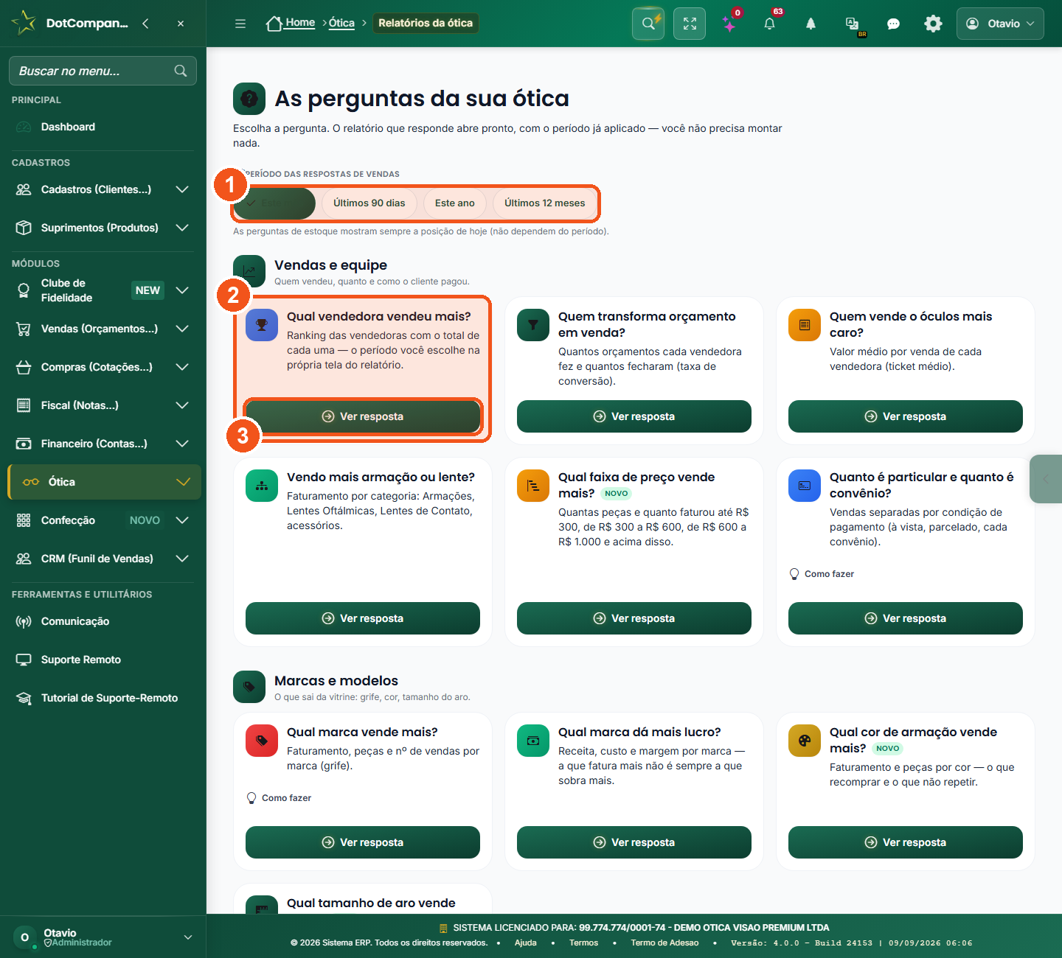Open the side panel tab on right edge
The height and width of the screenshot is (958, 1062).
1046,479
